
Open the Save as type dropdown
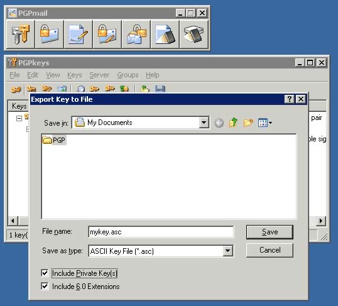227,251
